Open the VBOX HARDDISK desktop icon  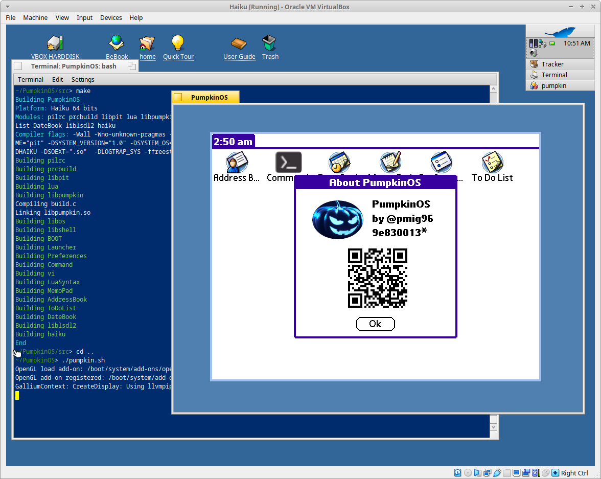pyautogui.click(x=55, y=43)
